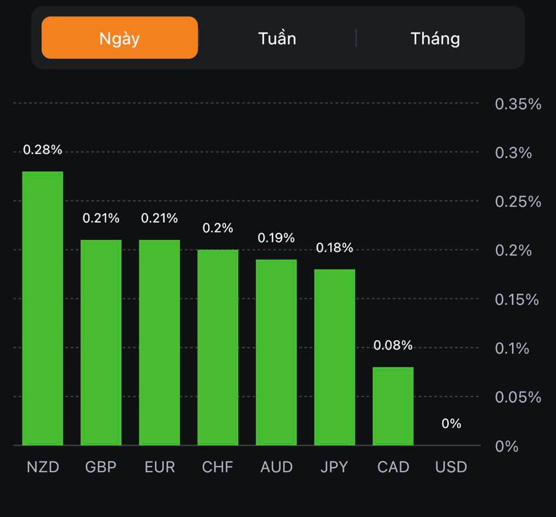This screenshot has width=556, height=517.
Task: Switch to the Tuần tab
Action: (x=277, y=38)
